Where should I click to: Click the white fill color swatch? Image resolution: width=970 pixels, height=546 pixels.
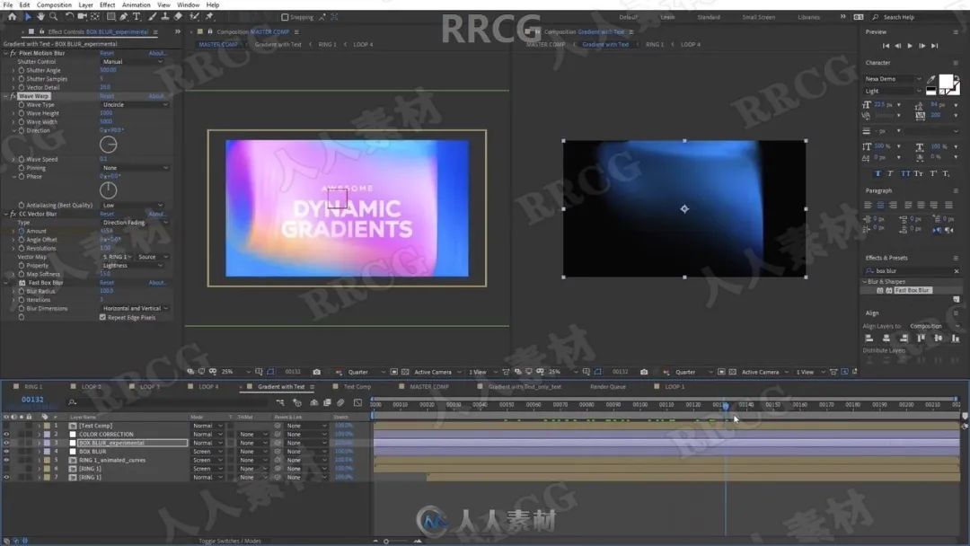946,82
